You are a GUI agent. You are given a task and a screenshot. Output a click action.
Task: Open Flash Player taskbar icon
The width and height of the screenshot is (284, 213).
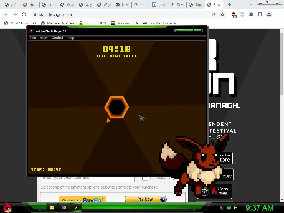click(x=76, y=207)
